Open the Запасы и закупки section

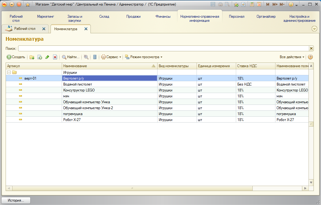click(x=75, y=18)
